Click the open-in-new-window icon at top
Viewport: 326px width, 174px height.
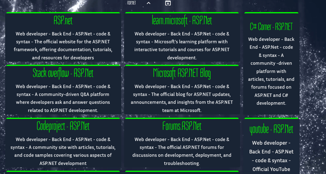[x=168, y=3]
